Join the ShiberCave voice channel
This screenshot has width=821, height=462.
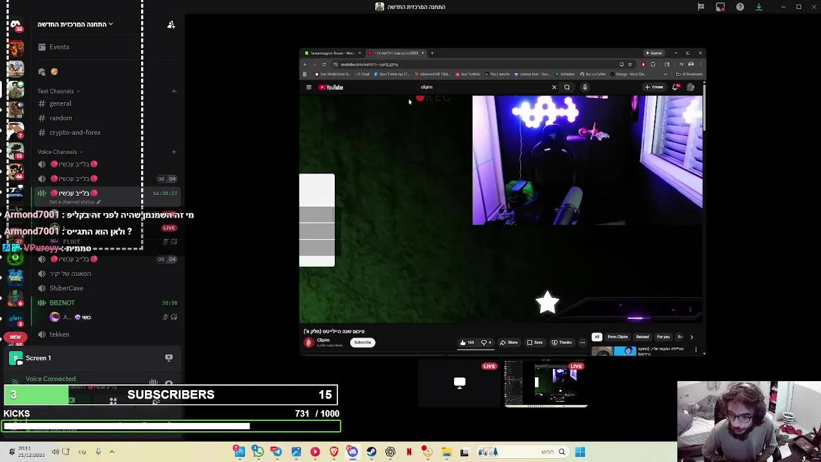coord(66,288)
